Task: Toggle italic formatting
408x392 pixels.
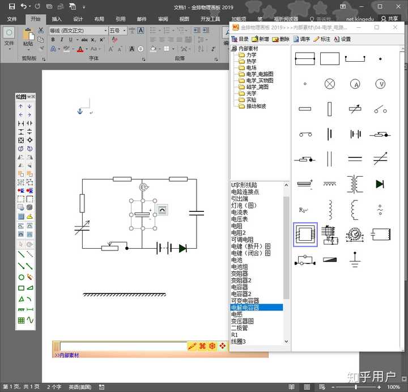Action: click(62, 40)
